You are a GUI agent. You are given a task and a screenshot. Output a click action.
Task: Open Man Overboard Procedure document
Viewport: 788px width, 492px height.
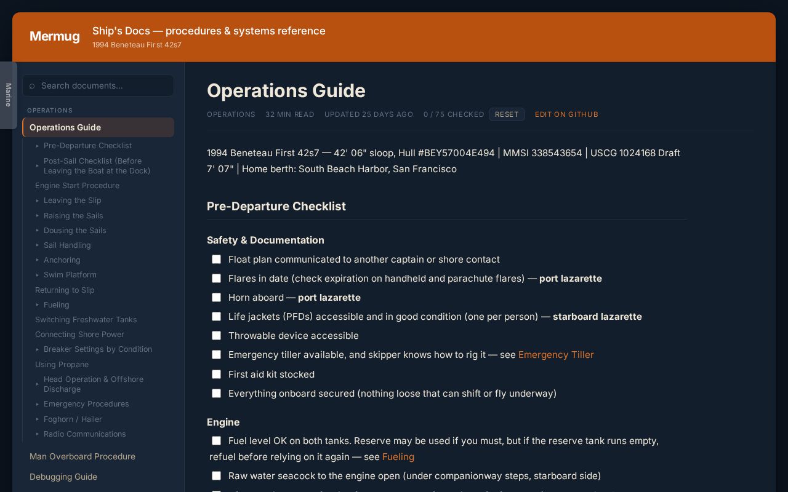(x=82, y=456)
